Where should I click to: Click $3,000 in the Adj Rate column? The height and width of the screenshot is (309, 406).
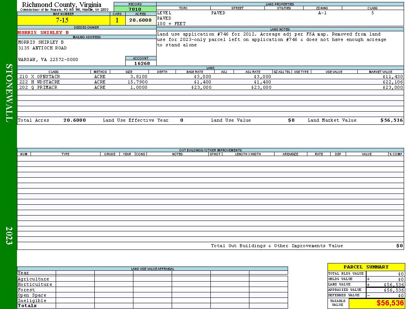[263, 76]
